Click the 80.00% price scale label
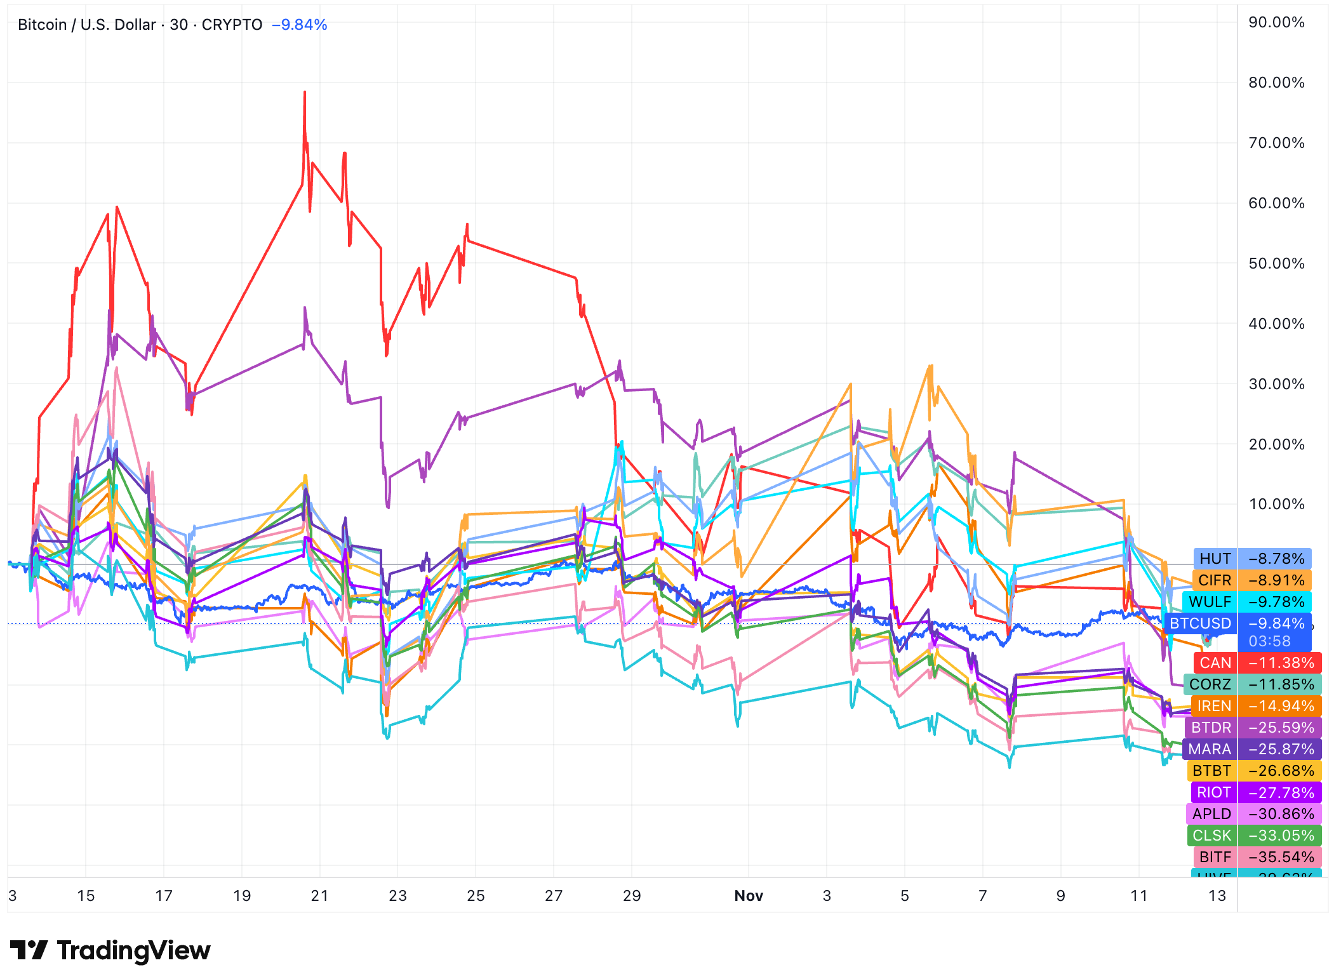1341x972 pixels. [1276, 83]
